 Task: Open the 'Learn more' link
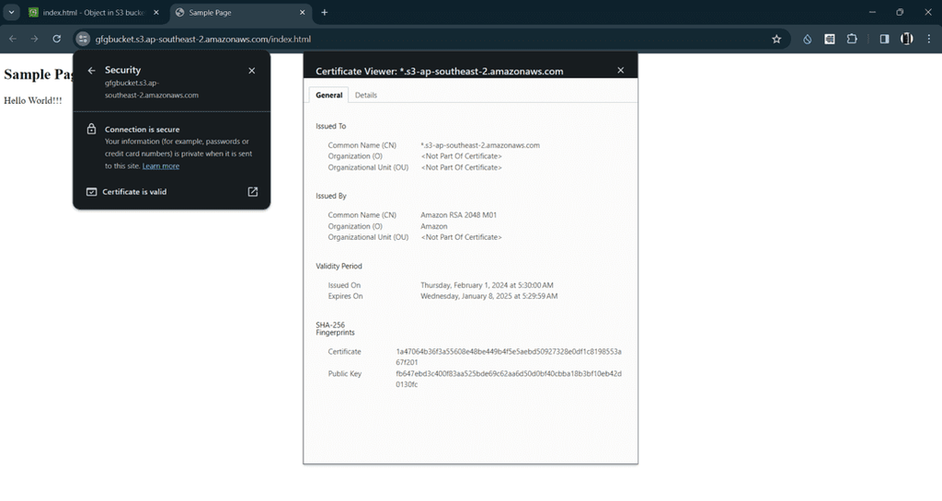[x=160, y=166]
